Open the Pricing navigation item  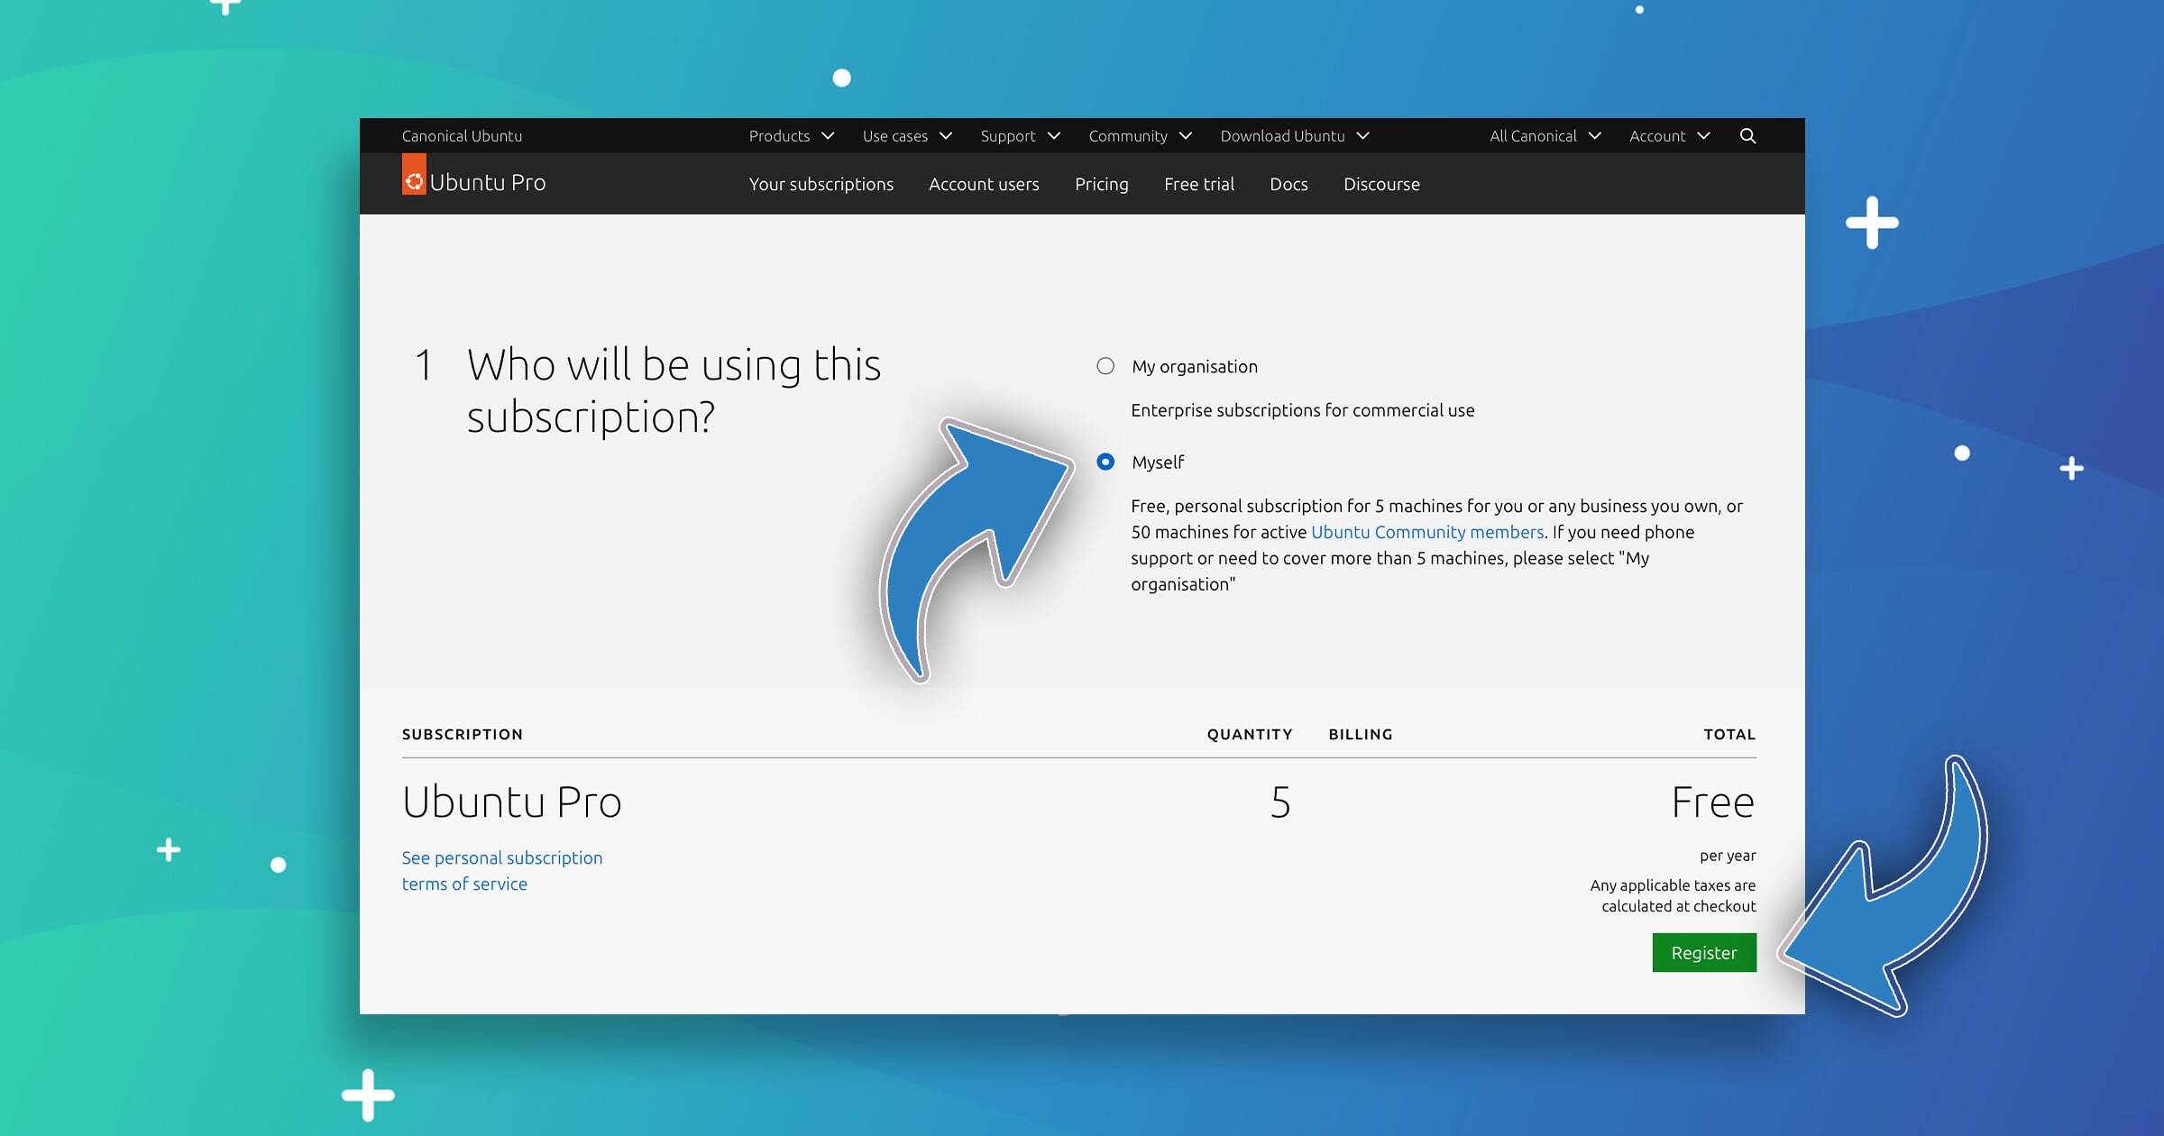click(x=1101, y=184)
